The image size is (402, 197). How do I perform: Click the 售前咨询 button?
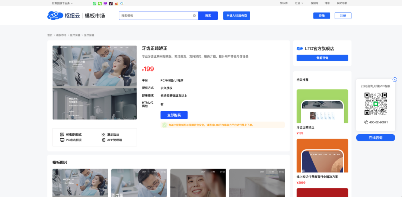322,58
